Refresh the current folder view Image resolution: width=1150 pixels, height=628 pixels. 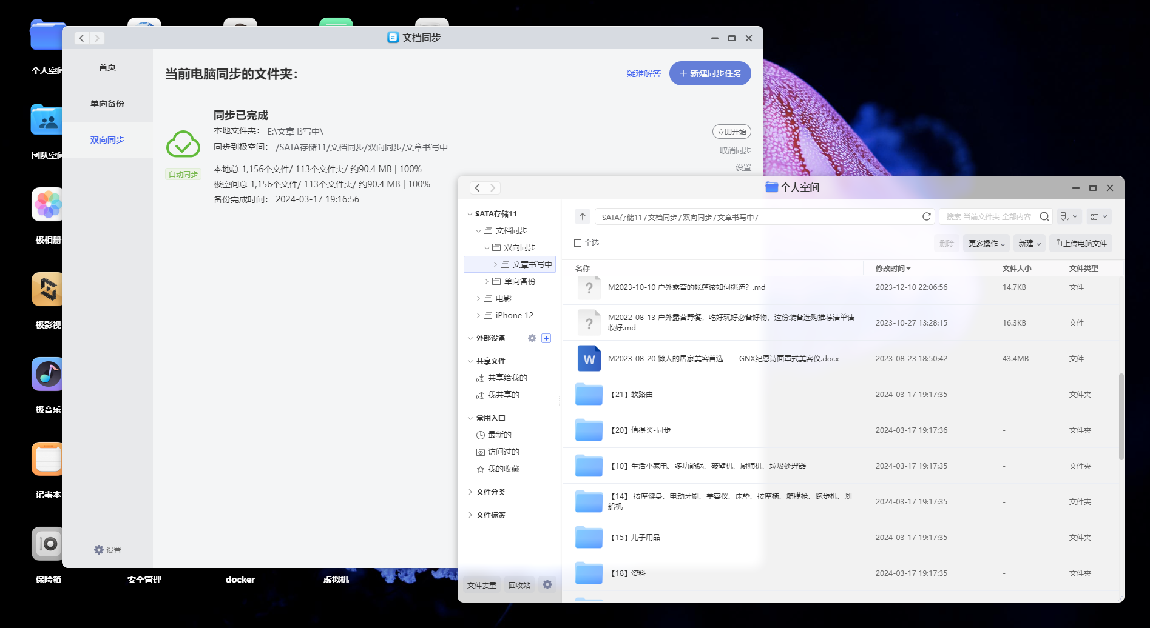(927, 216)
